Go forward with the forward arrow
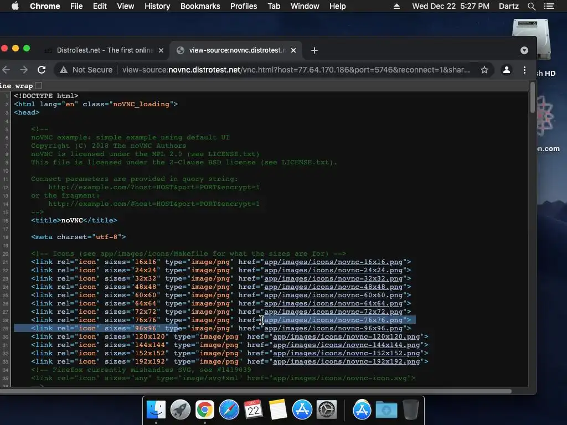Screen dimensions: 567x425 [x=24, y=70]
